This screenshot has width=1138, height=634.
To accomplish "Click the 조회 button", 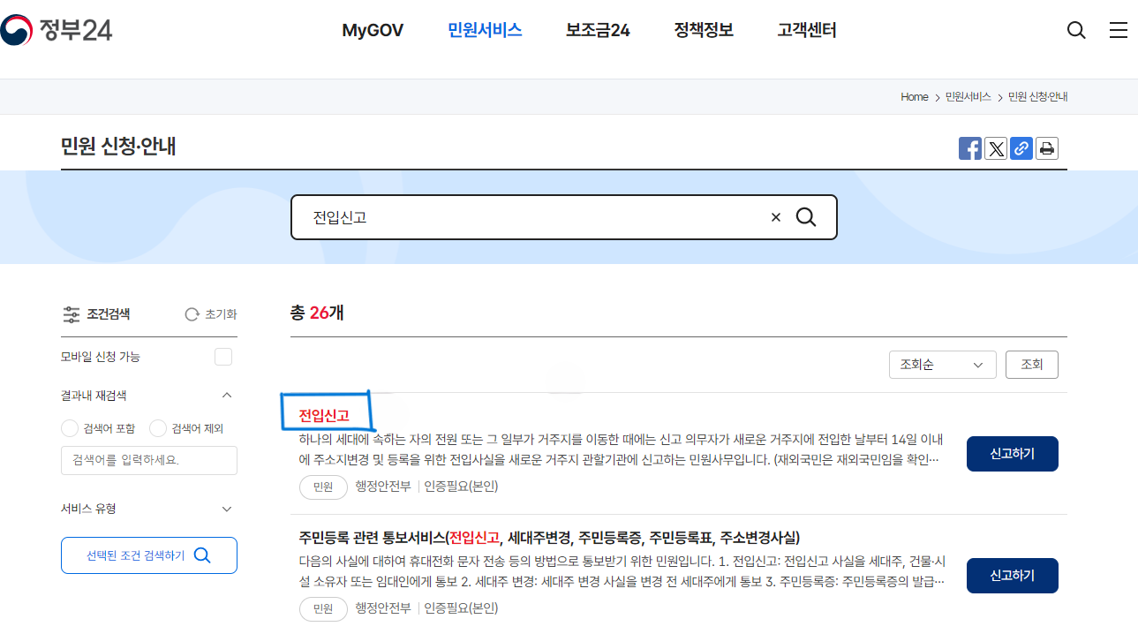I will pos(1031,365).
